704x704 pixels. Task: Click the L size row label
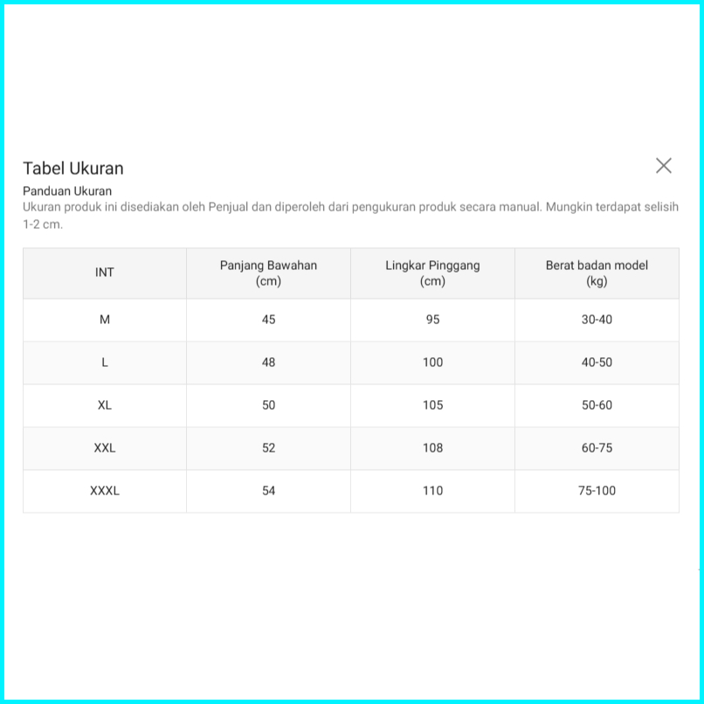pyautogui.click(x=105, y=362)
